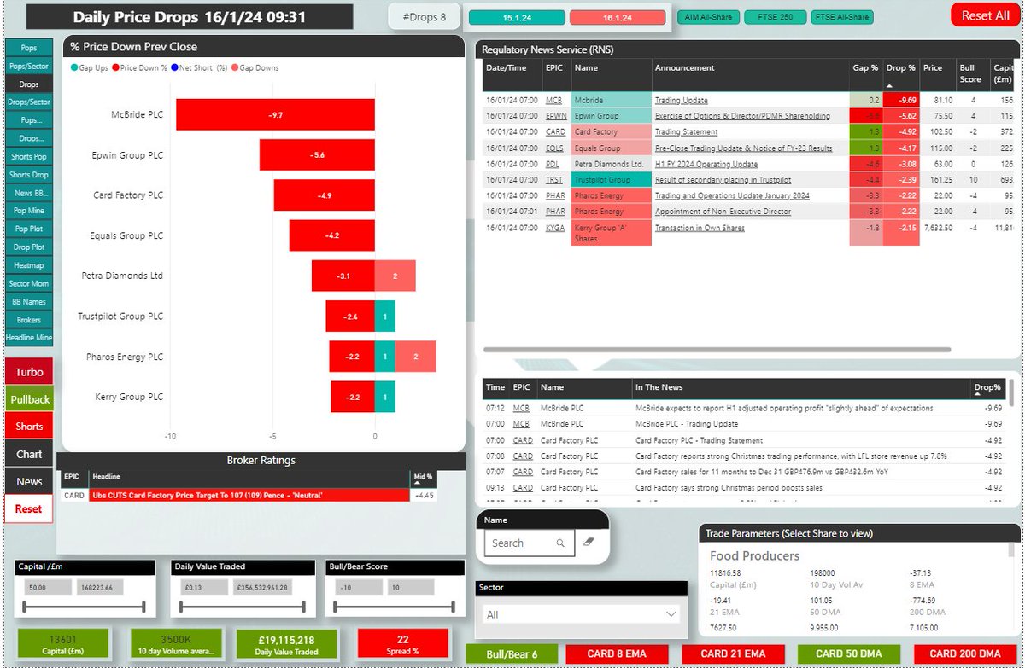1025x668 pixels.
Task: Select the 15.1.24 date button
Action: (517, 17)
